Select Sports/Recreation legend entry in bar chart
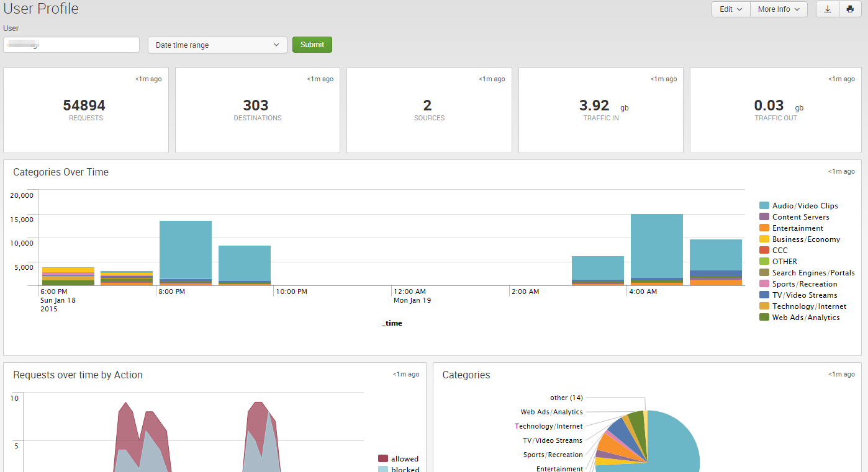Screen dimensions: 868x472 (798, 283)
